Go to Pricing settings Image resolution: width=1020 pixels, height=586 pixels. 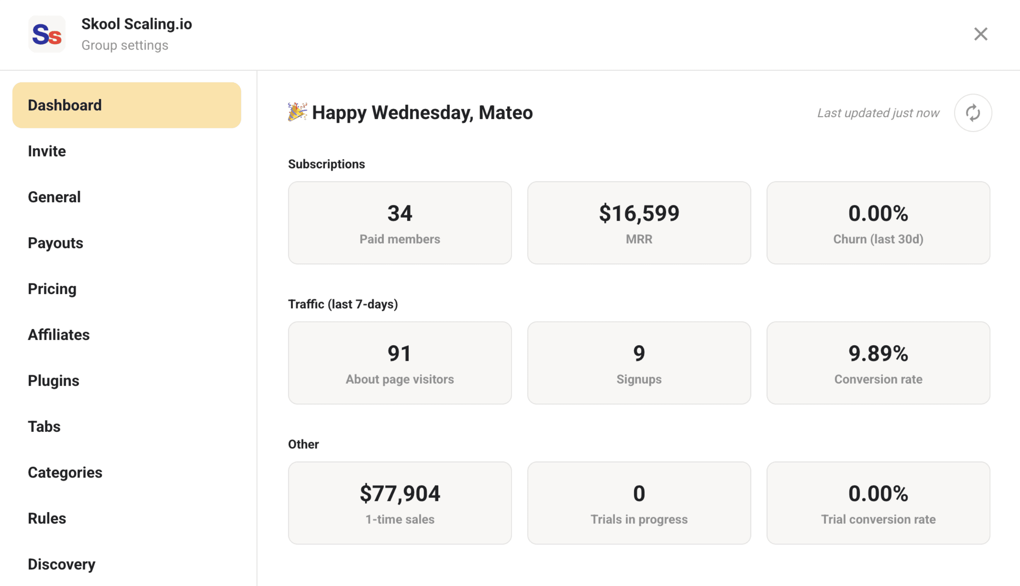(52, 289)
